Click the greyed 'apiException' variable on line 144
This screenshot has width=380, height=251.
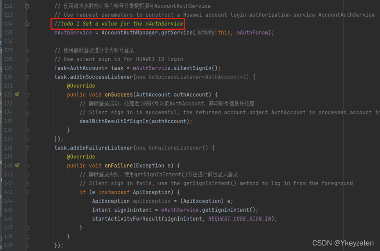click(151, 201)
